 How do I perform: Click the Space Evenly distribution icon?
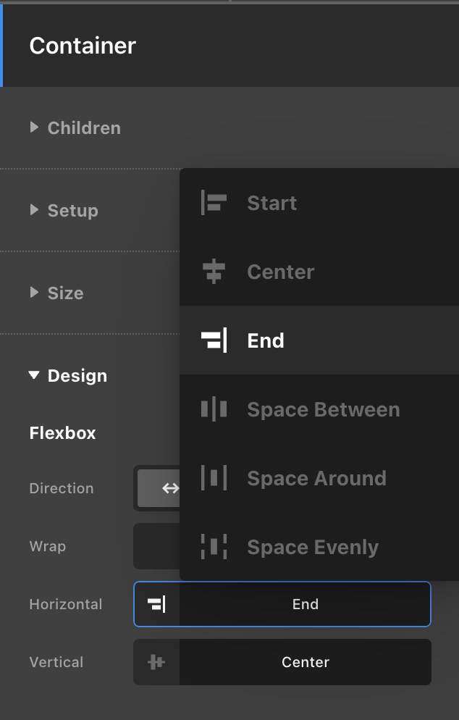coord(214,547)
